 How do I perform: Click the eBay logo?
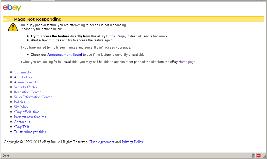pyautogui.click(x=12, y=7)
